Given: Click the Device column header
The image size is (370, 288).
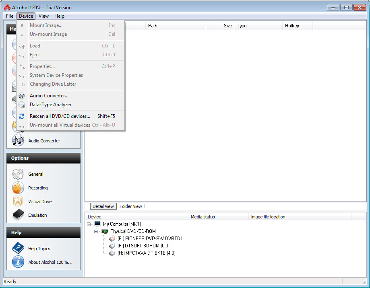Looking at the screenshot, I should tap(136, 217).
